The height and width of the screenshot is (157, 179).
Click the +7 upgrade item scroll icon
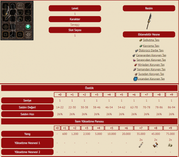click(141, 145)
